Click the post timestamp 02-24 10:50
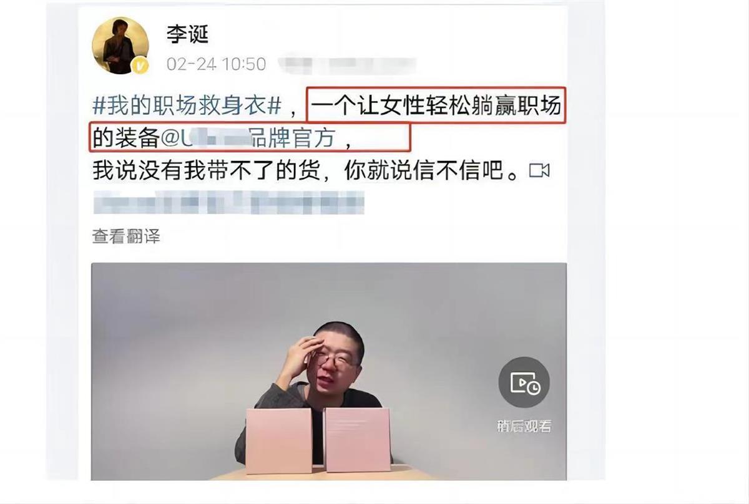Viewport: 749px width, 504px height. tap(216, 64)
